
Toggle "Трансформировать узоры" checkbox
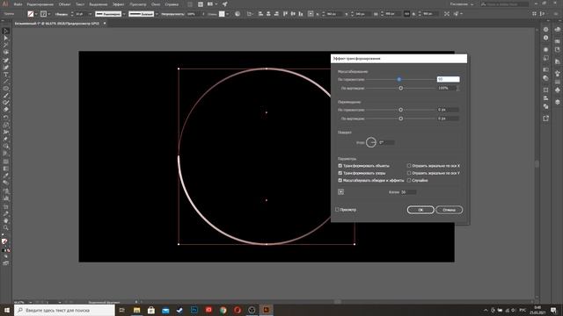(x=340, y=173)
